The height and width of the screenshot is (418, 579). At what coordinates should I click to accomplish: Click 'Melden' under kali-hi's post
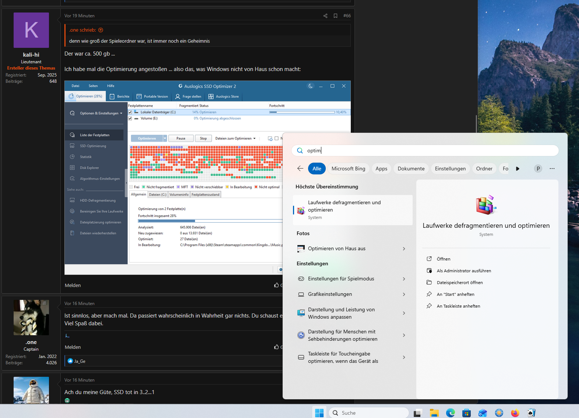coord(73,286)
